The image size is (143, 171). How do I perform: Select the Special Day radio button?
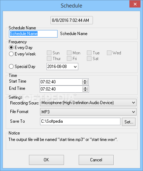tap(11, 67)
